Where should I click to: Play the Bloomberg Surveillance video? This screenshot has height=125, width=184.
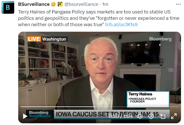[x=25, y=116]
